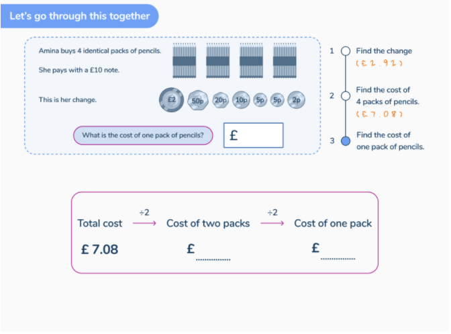Click the cost of one pack blank

pos(338,253)
